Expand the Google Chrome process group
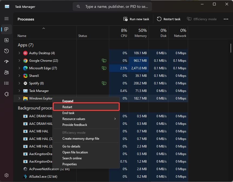The width and height of the screenshot is (233, 182). [19, 61]
